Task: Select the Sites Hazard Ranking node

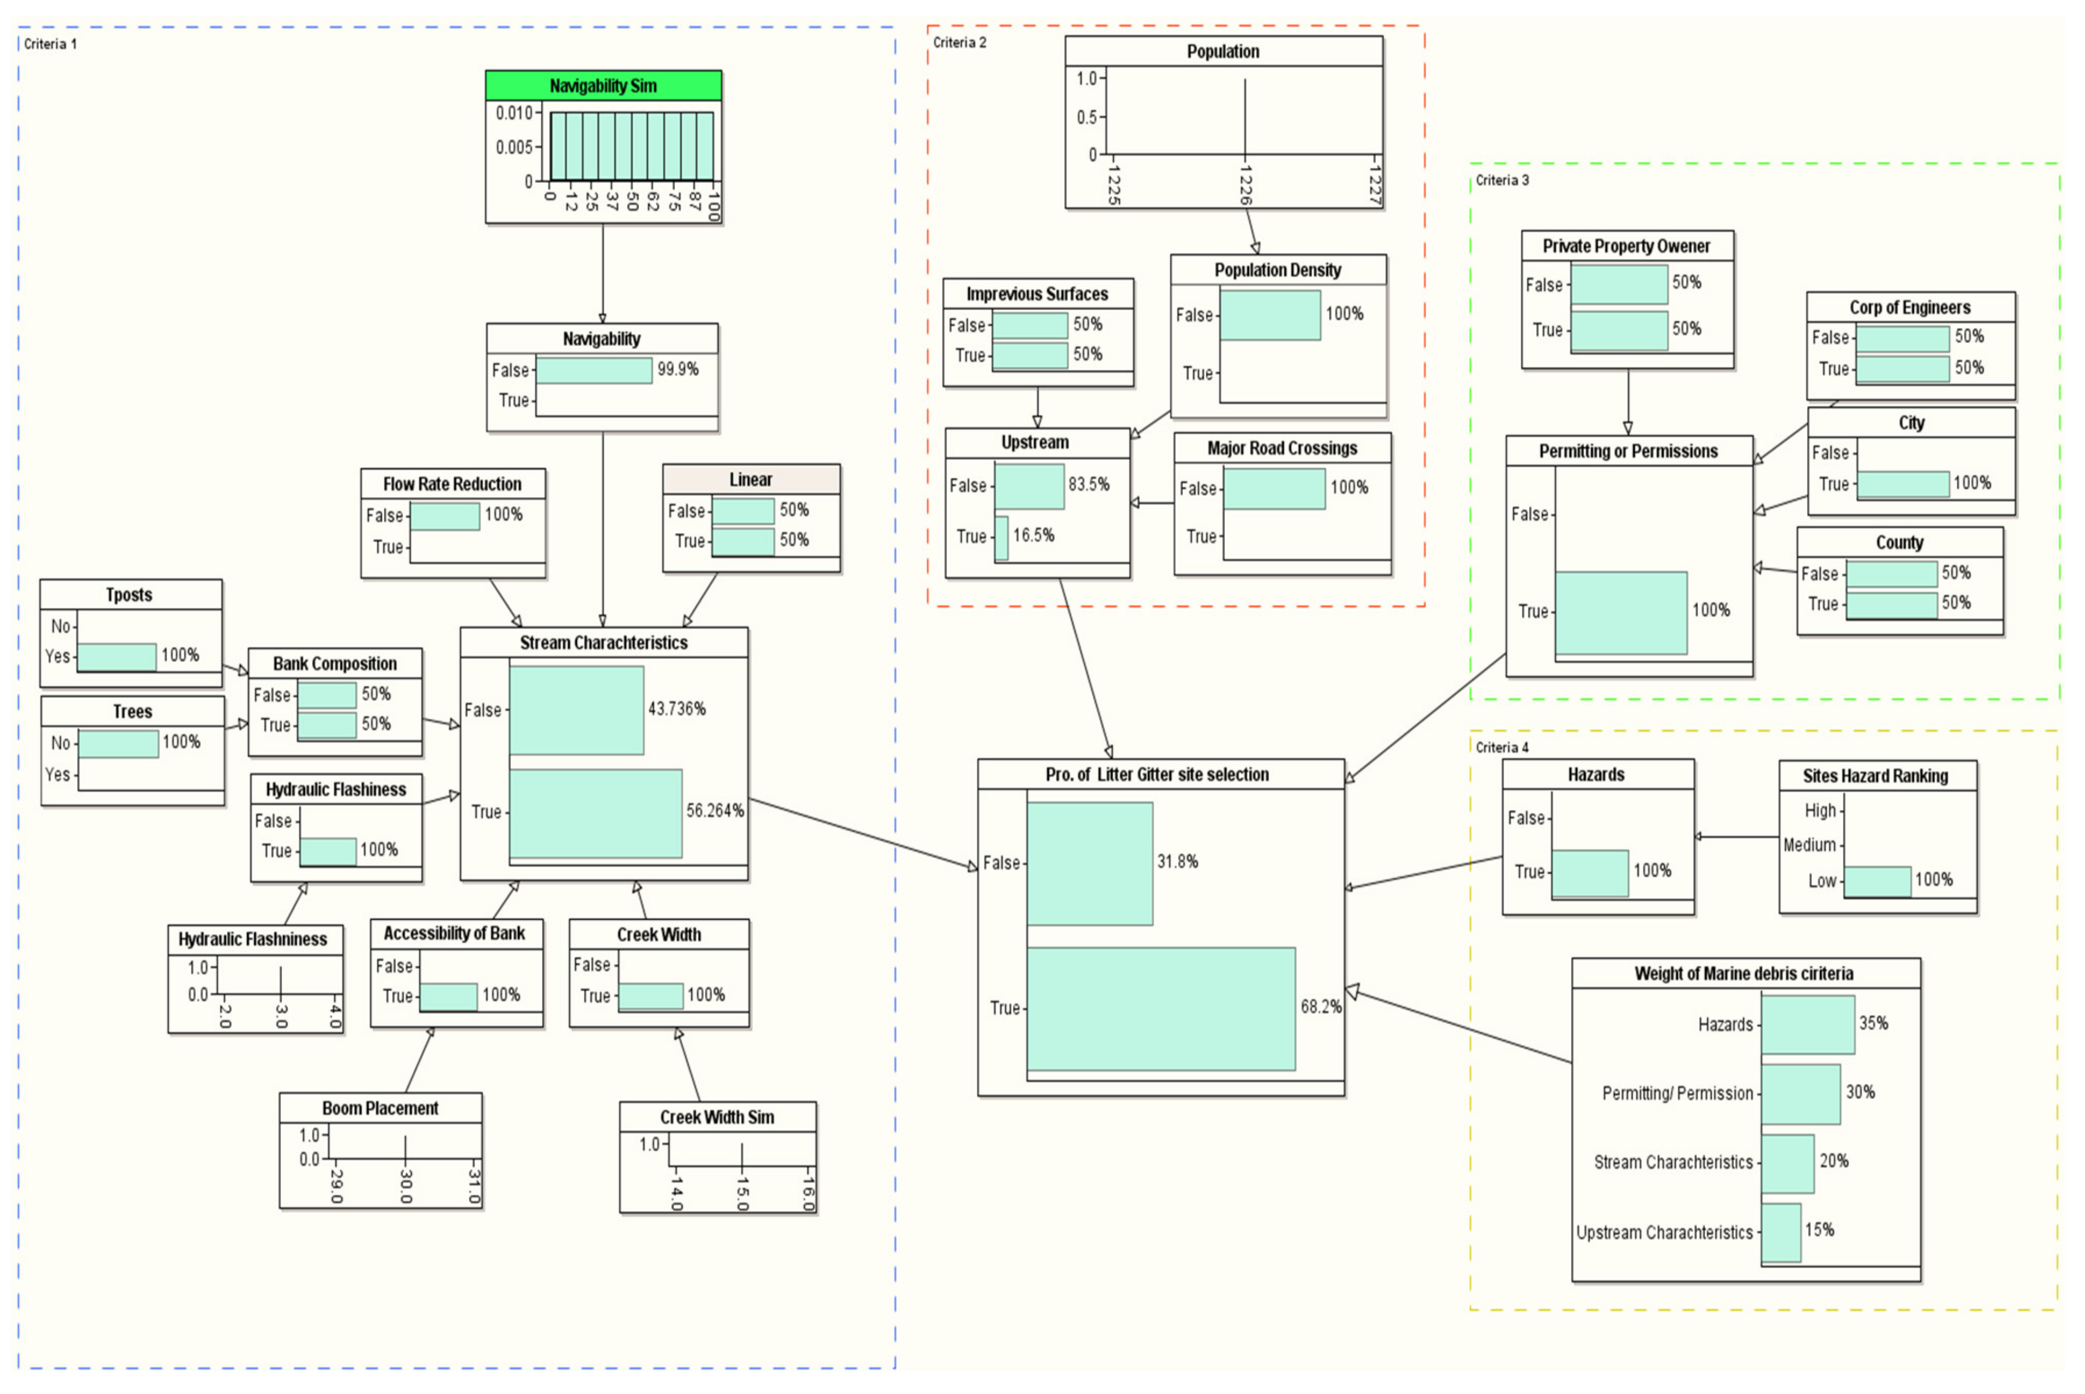Action: (1875, 776)
